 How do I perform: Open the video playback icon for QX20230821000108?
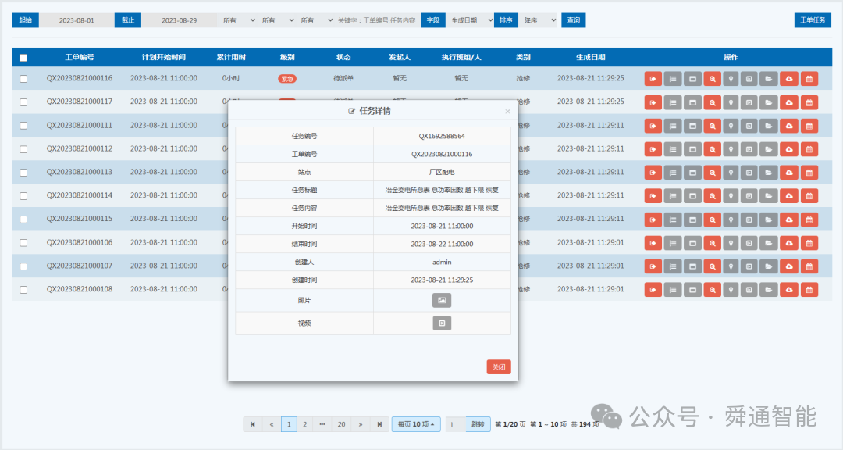(x=749, y=289)
